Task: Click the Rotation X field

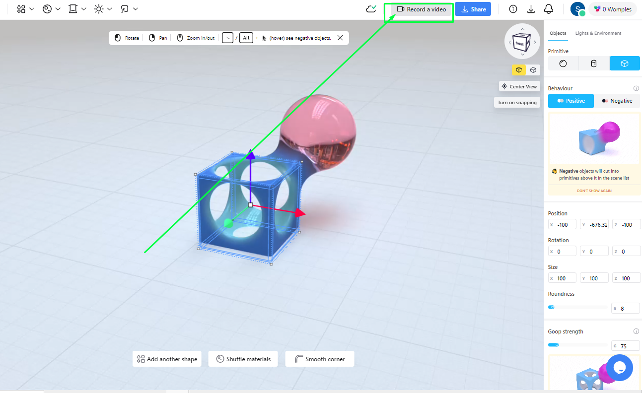Action: (562, 251)
